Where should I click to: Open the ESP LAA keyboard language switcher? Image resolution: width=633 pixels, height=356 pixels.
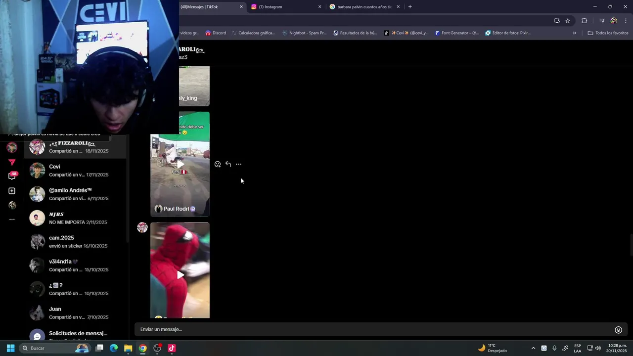[577, 348]
